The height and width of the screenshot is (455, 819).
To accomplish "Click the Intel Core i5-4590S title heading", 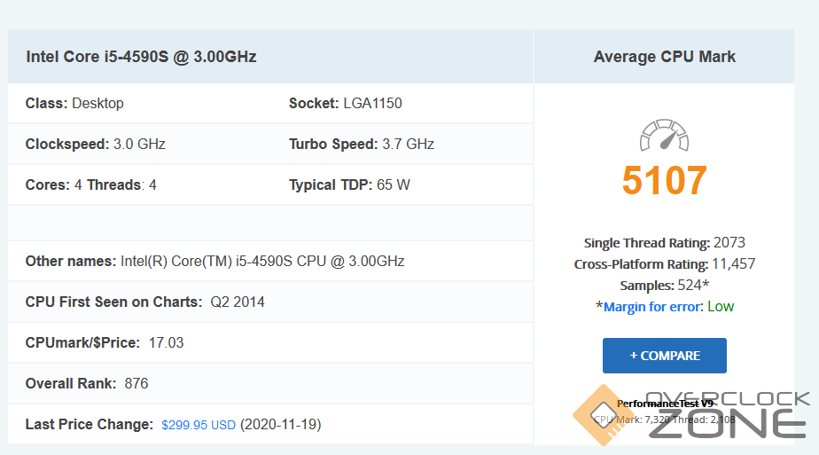I will pyautogui.click(x=141, y=57).
